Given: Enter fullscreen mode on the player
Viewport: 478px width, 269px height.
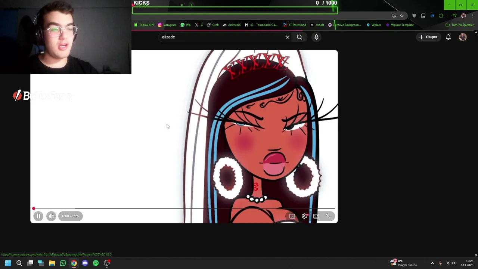Looking at the screenshot, I should coord(328,216).
